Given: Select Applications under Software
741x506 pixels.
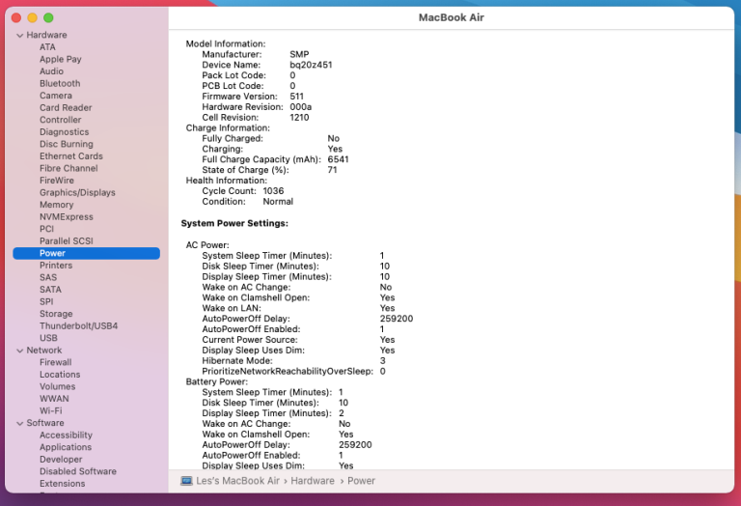Looking at the screenshot, I should (66, 447).
